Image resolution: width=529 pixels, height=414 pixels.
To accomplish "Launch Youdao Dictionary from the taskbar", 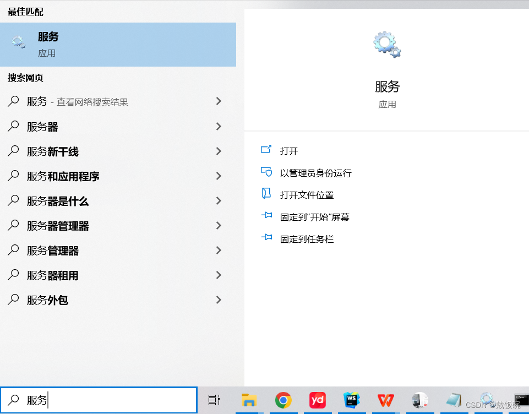I will (317, 400).
